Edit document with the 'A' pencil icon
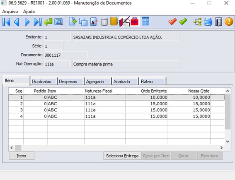 [94, 22]
